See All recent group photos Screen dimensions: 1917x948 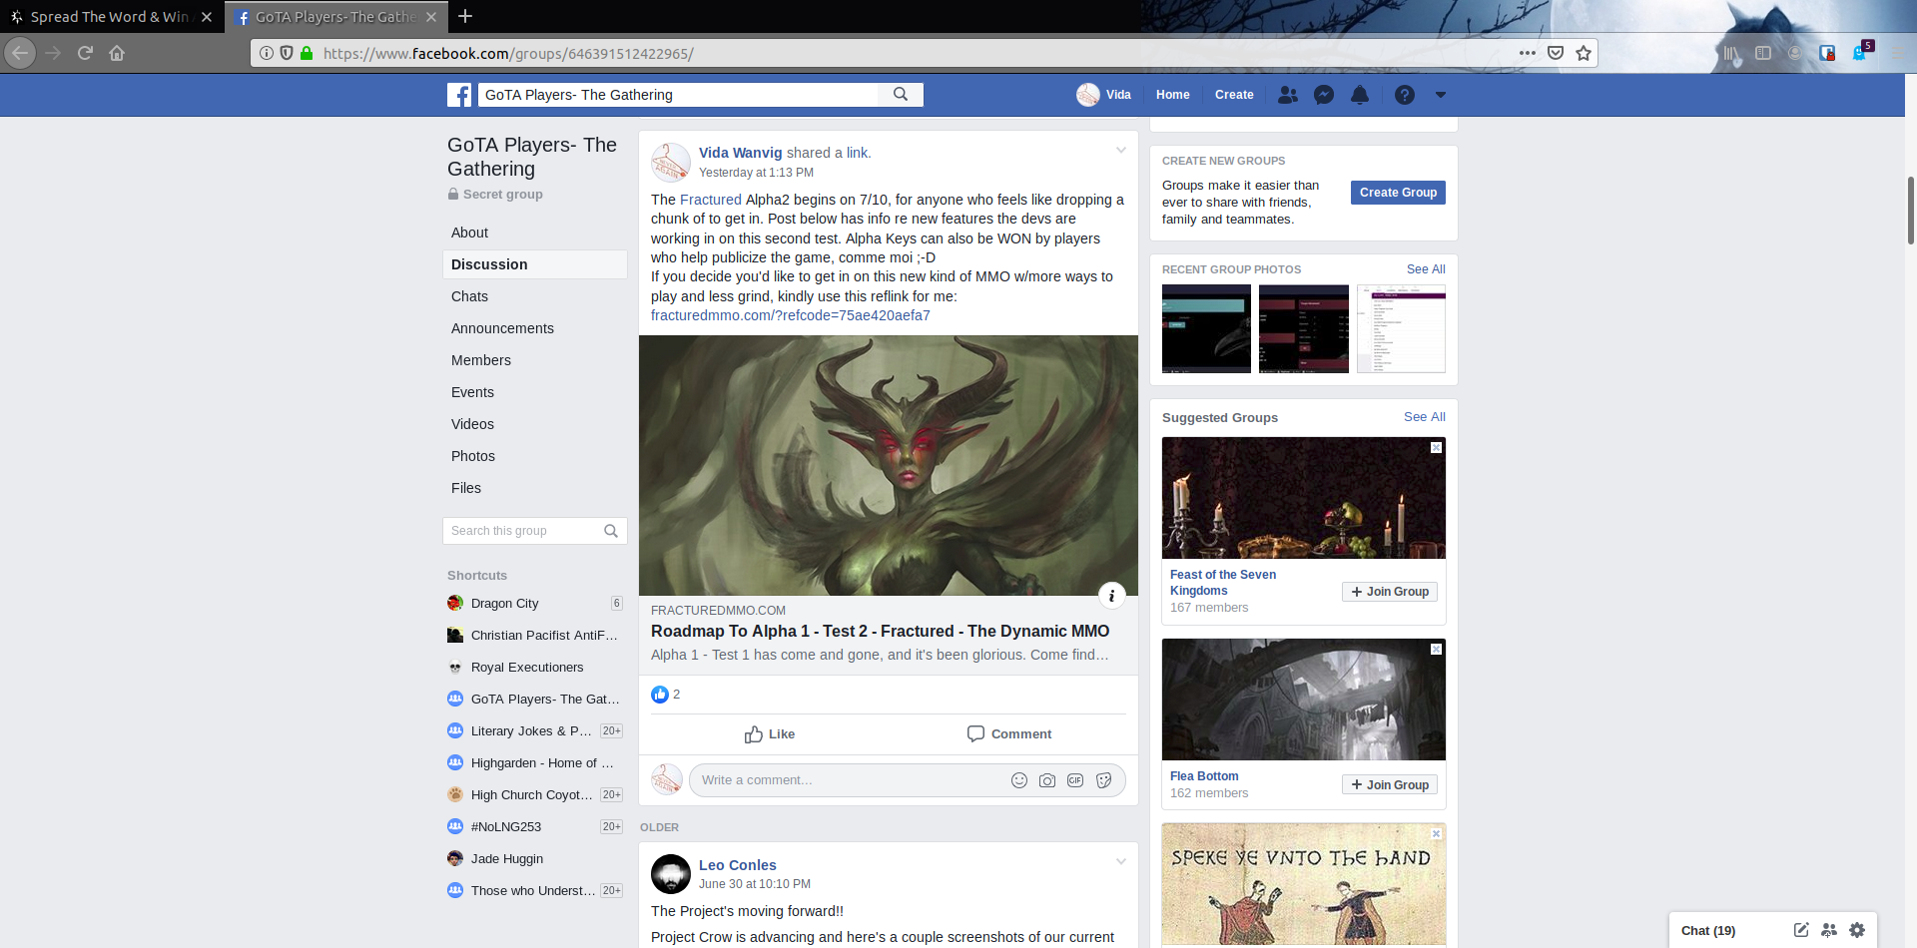tap(1426, 269)
